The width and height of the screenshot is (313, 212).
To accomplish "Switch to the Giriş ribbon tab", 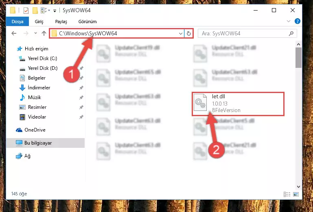I will (x=39, y=22).
